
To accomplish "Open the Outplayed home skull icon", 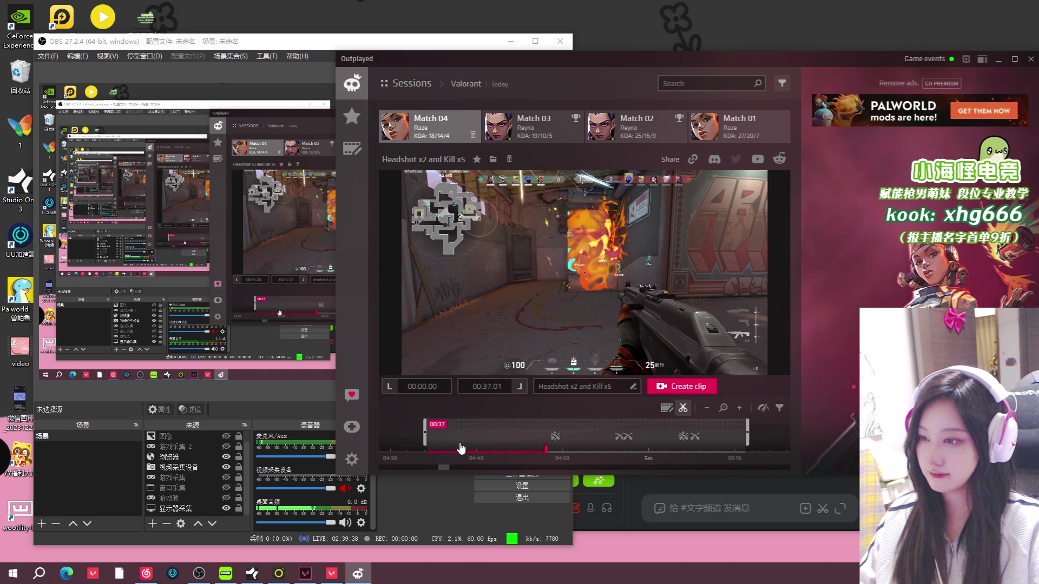I will coord(352,83).
